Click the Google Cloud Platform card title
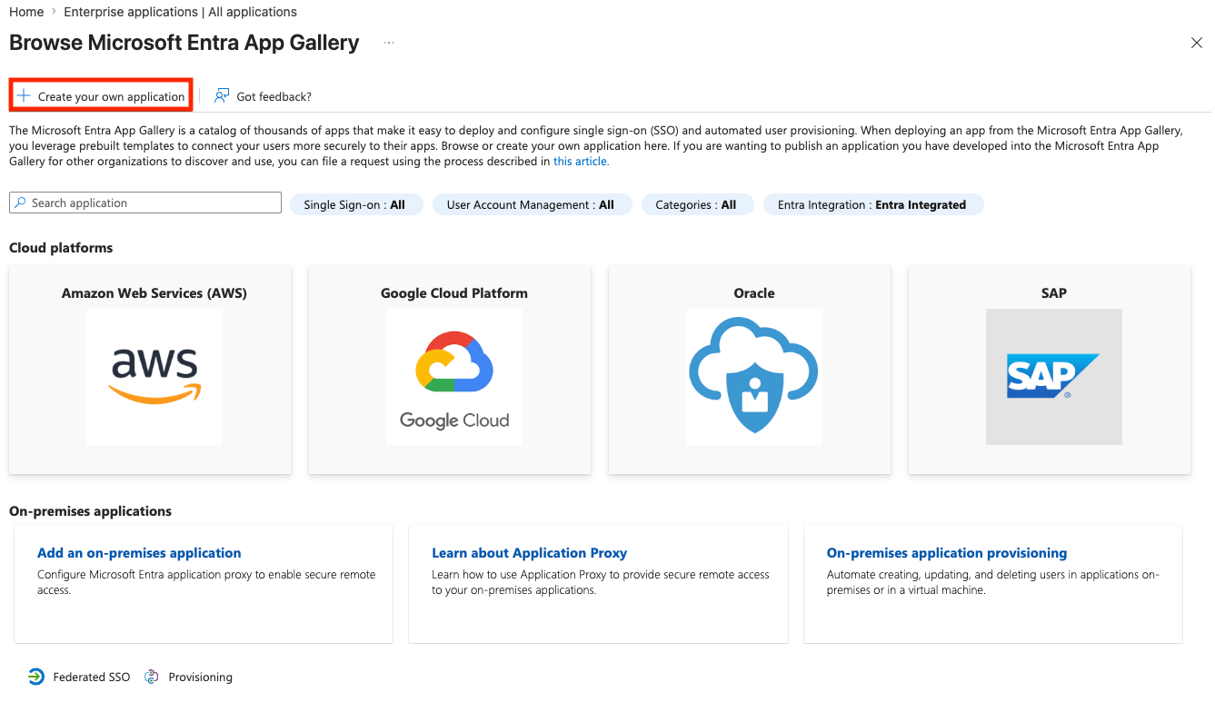Screen dimensions: 1215x702 [454, 293]
